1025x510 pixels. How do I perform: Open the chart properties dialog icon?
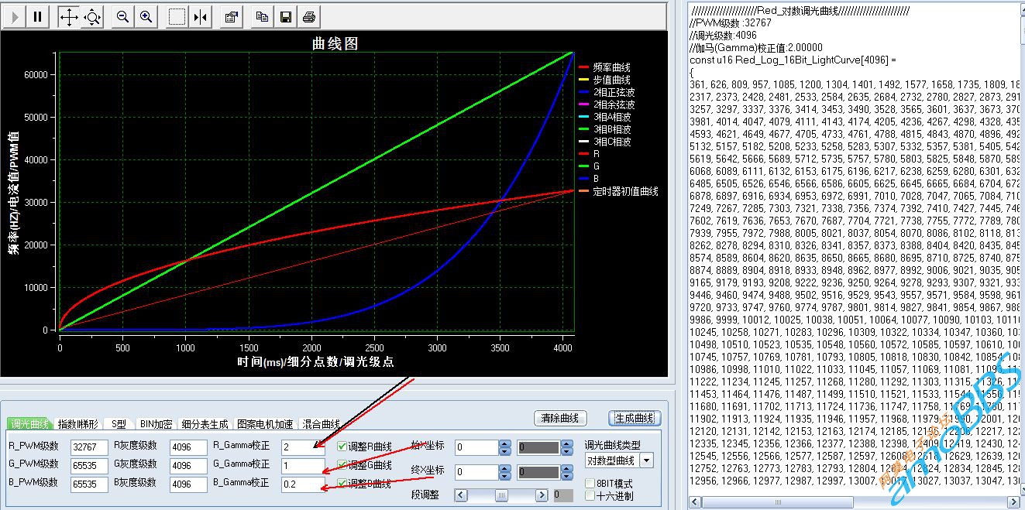231,16
